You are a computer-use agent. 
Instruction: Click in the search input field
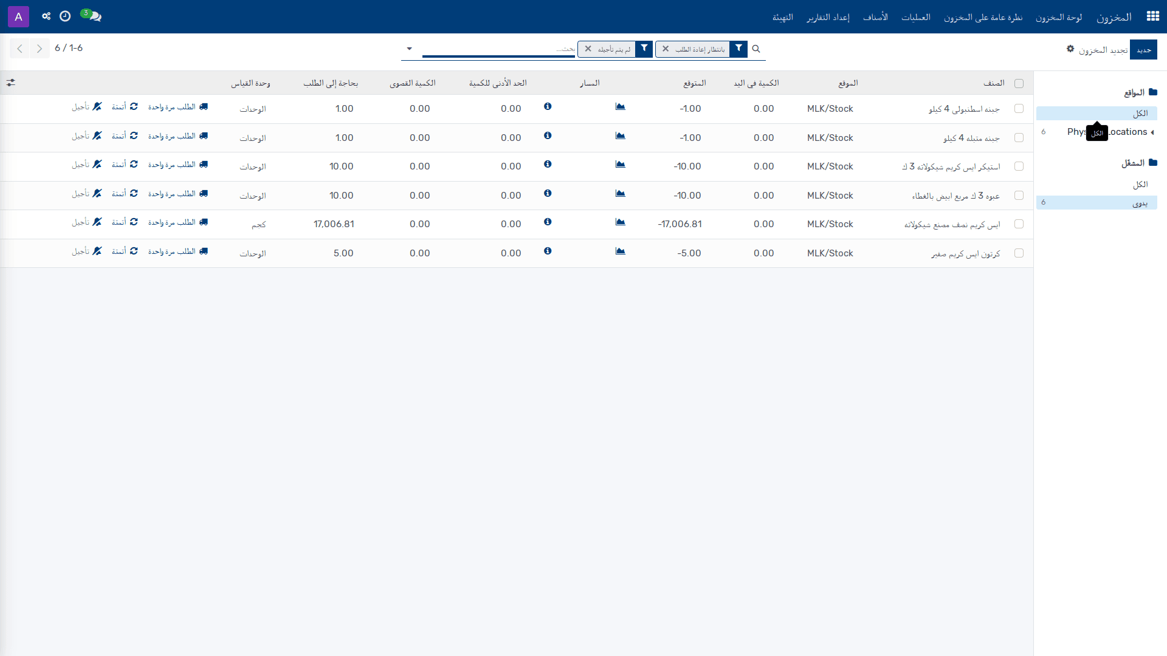pos(498,49)
